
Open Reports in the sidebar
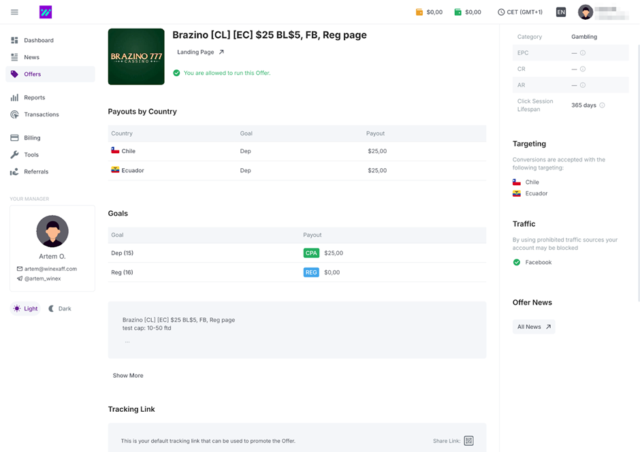[x=34, y=98]
